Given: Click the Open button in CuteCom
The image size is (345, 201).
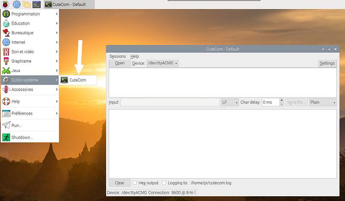Looking at the screenshot, I should [120, 63].
